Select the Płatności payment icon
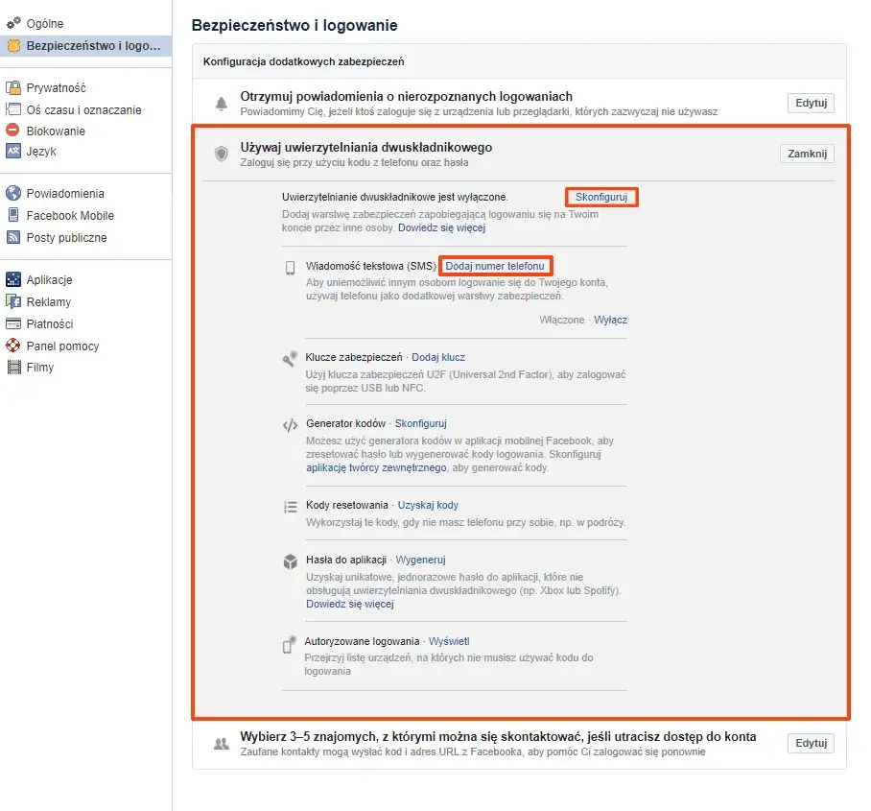871x811 pixels. pos(12,323)
